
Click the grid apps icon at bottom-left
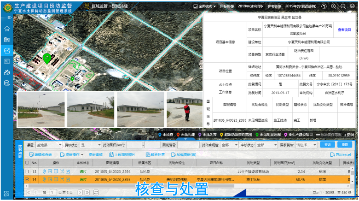[7, 194]
